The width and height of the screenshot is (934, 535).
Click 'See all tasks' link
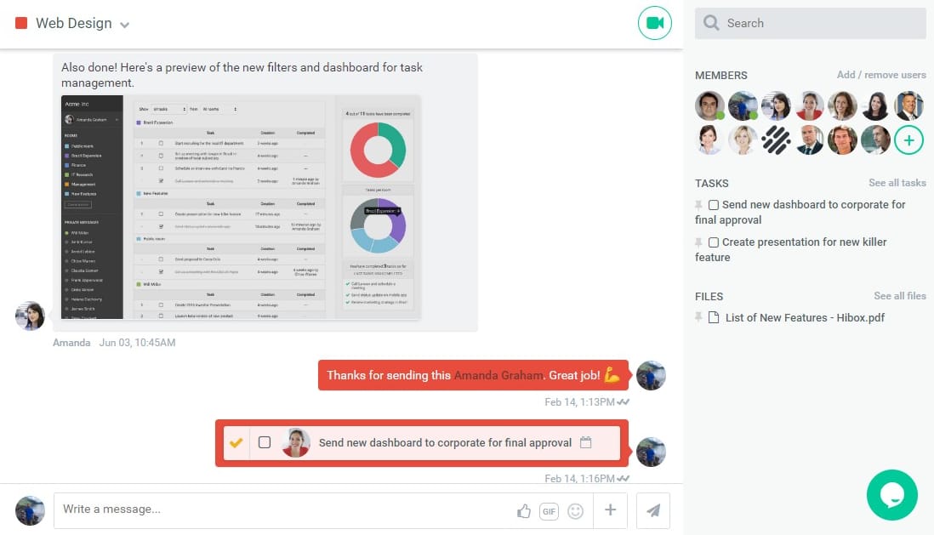pos(897,183)
